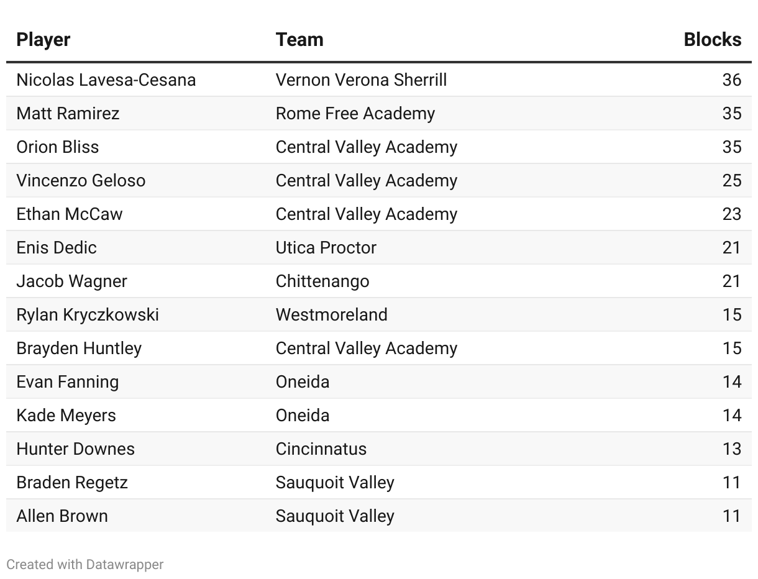Click the Chittenango team entry

322,281
